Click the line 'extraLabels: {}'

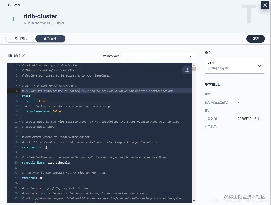coord(35,147)
